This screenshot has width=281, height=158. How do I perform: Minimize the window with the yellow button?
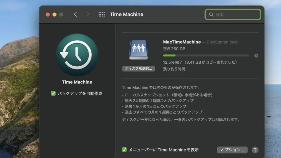[x=55, y=15]
